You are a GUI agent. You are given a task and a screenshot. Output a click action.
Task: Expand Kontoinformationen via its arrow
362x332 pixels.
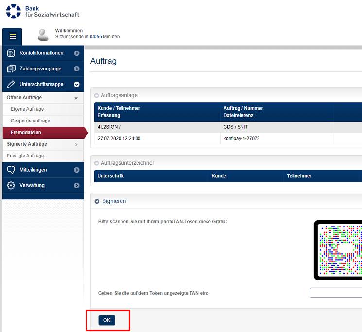(77, 53)
